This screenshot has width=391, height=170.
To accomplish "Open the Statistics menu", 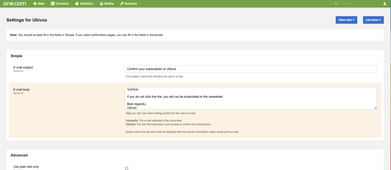I will (84, 4).
